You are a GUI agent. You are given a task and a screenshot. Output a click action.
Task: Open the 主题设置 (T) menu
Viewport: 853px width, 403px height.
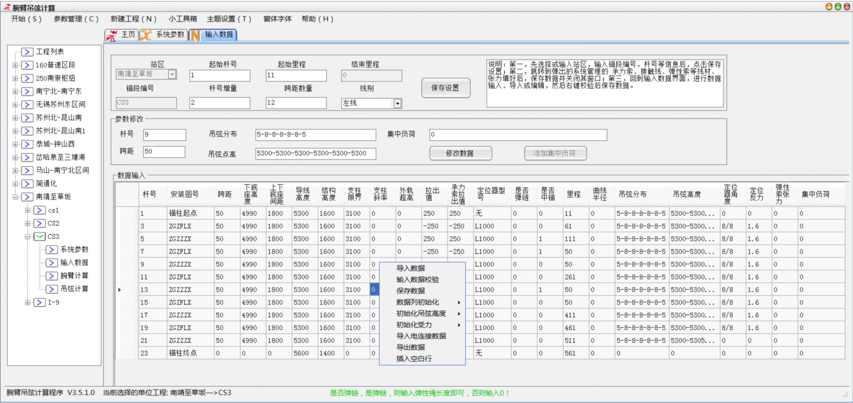click(229, 19)
